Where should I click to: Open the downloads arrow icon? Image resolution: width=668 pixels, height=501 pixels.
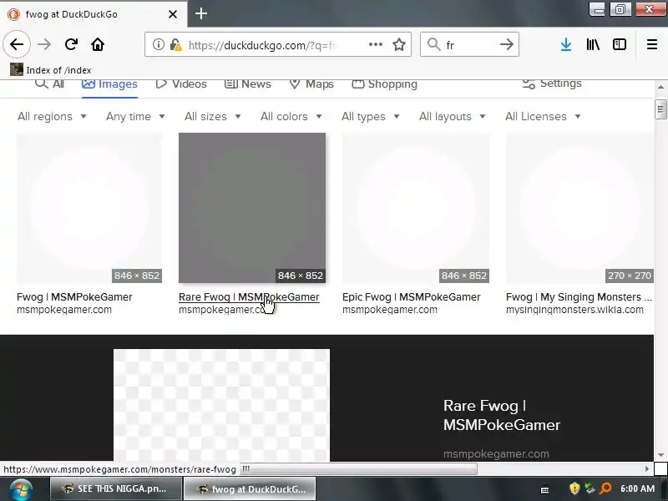566,44
